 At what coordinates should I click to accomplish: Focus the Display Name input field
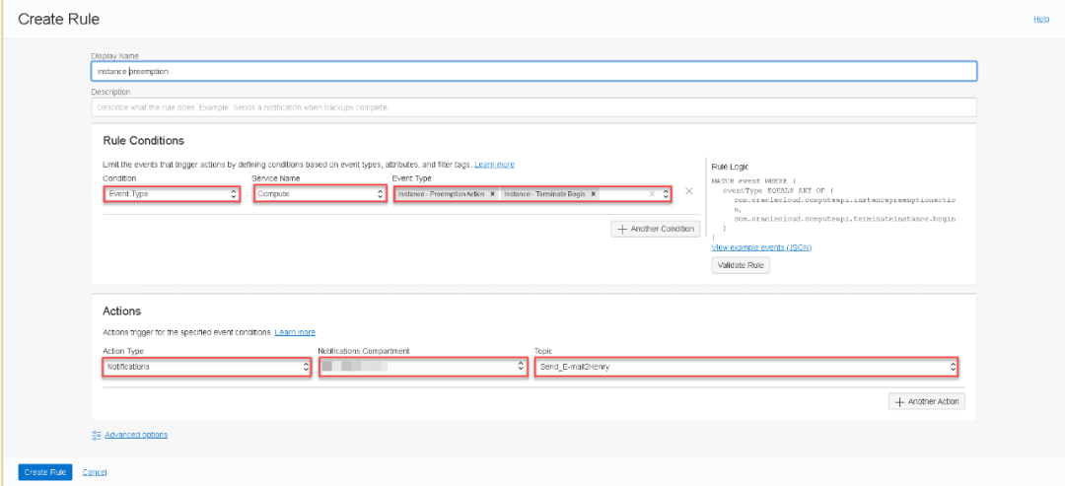(532, 71)
